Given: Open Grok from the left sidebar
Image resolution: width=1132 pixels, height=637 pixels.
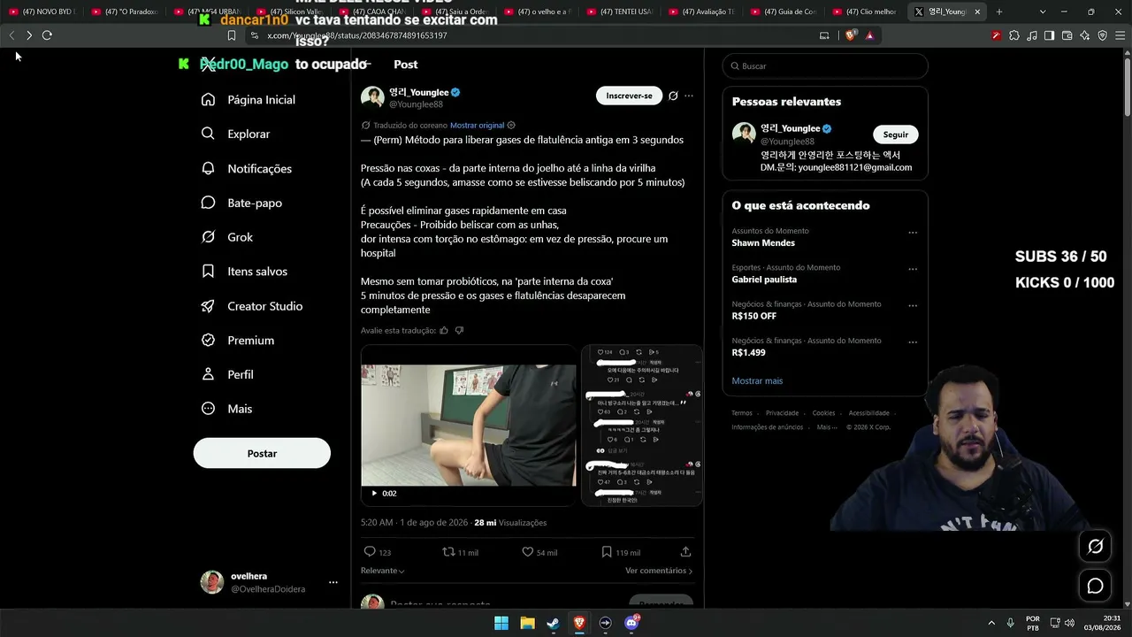Looking at the screenshot, I should [x=208, y=237].
